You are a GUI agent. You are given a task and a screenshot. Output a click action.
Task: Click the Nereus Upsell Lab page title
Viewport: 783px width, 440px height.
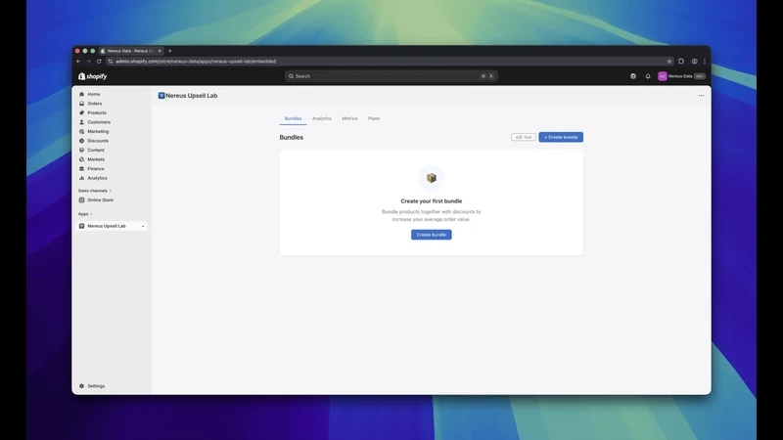pos(191,95)
